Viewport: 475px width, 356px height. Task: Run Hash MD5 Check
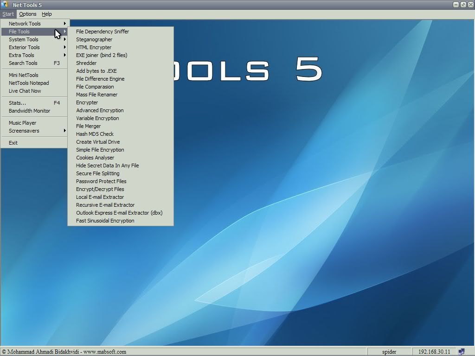[121, 134]
